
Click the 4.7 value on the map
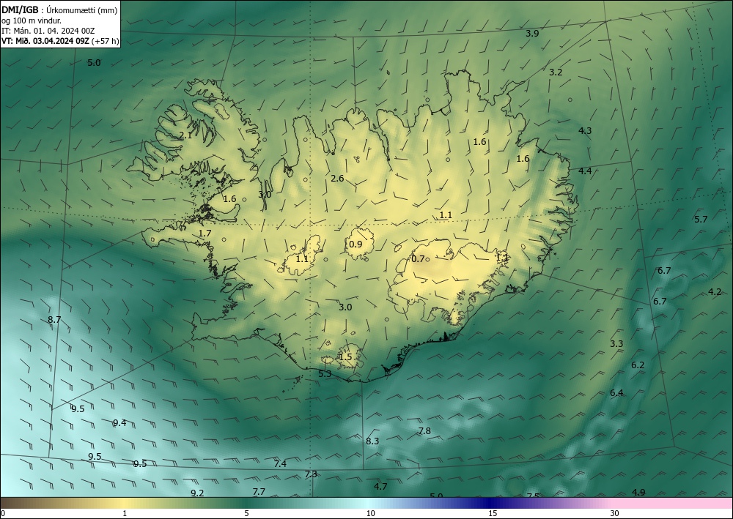pos(380,486)
